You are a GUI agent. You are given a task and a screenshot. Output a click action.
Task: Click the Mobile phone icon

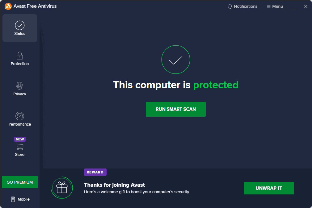[x=13, y=199]
